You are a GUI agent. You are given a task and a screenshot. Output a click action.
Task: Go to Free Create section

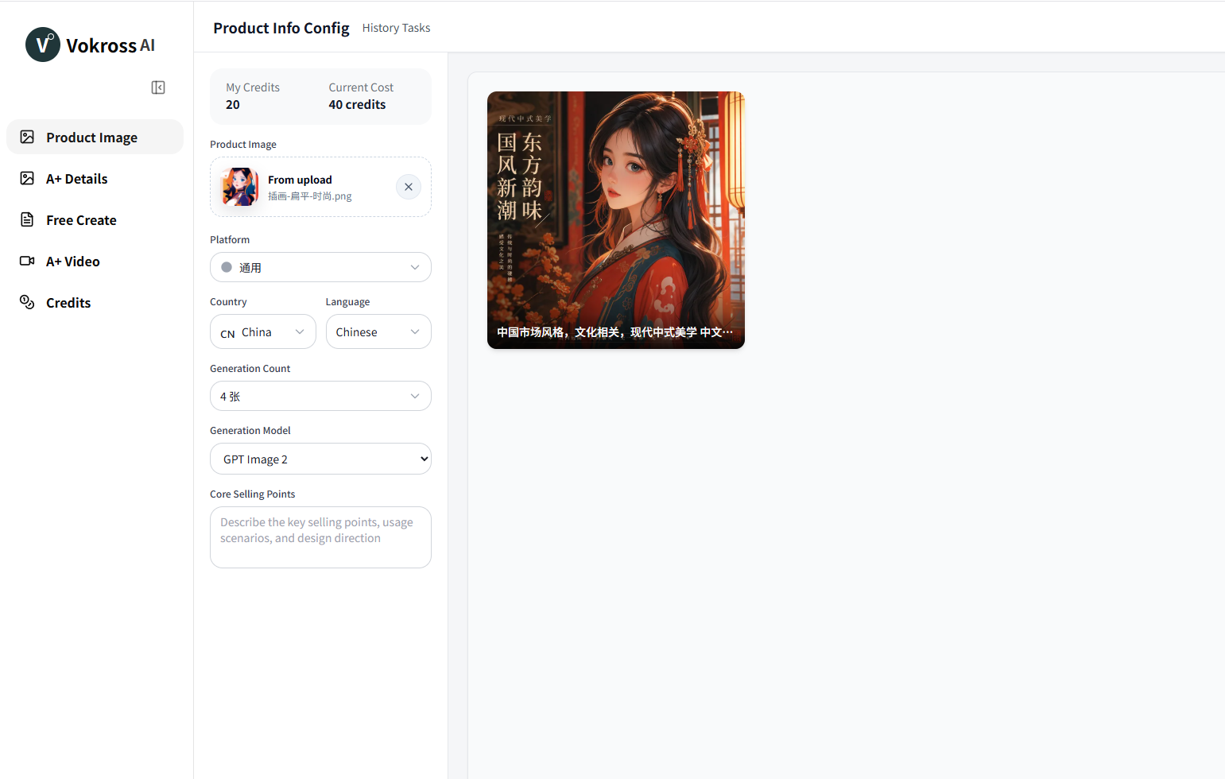tap(95, 219)
